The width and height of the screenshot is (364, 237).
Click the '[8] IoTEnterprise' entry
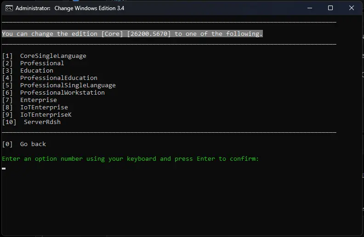point(35,107)
